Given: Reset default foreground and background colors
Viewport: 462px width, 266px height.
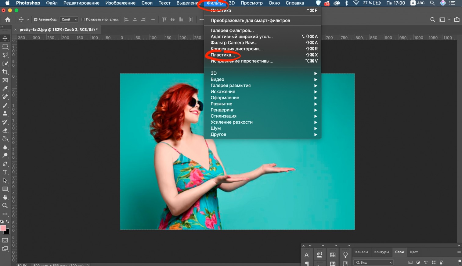Looking at the screenshot, I should coord(2,222).
